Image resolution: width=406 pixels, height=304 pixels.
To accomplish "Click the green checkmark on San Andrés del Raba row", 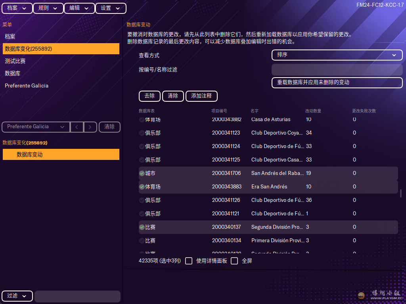I will tap(142, 173).
